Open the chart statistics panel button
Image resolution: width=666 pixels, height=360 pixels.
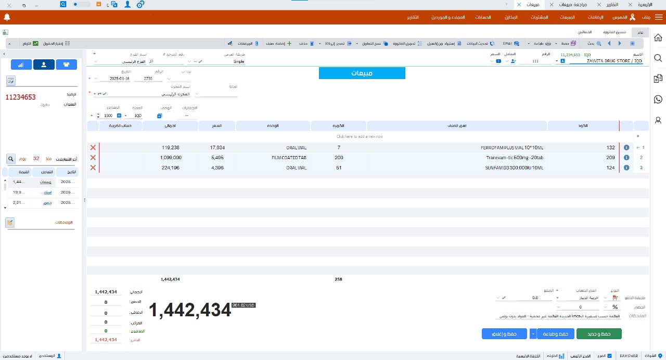[x=21, y=65]
